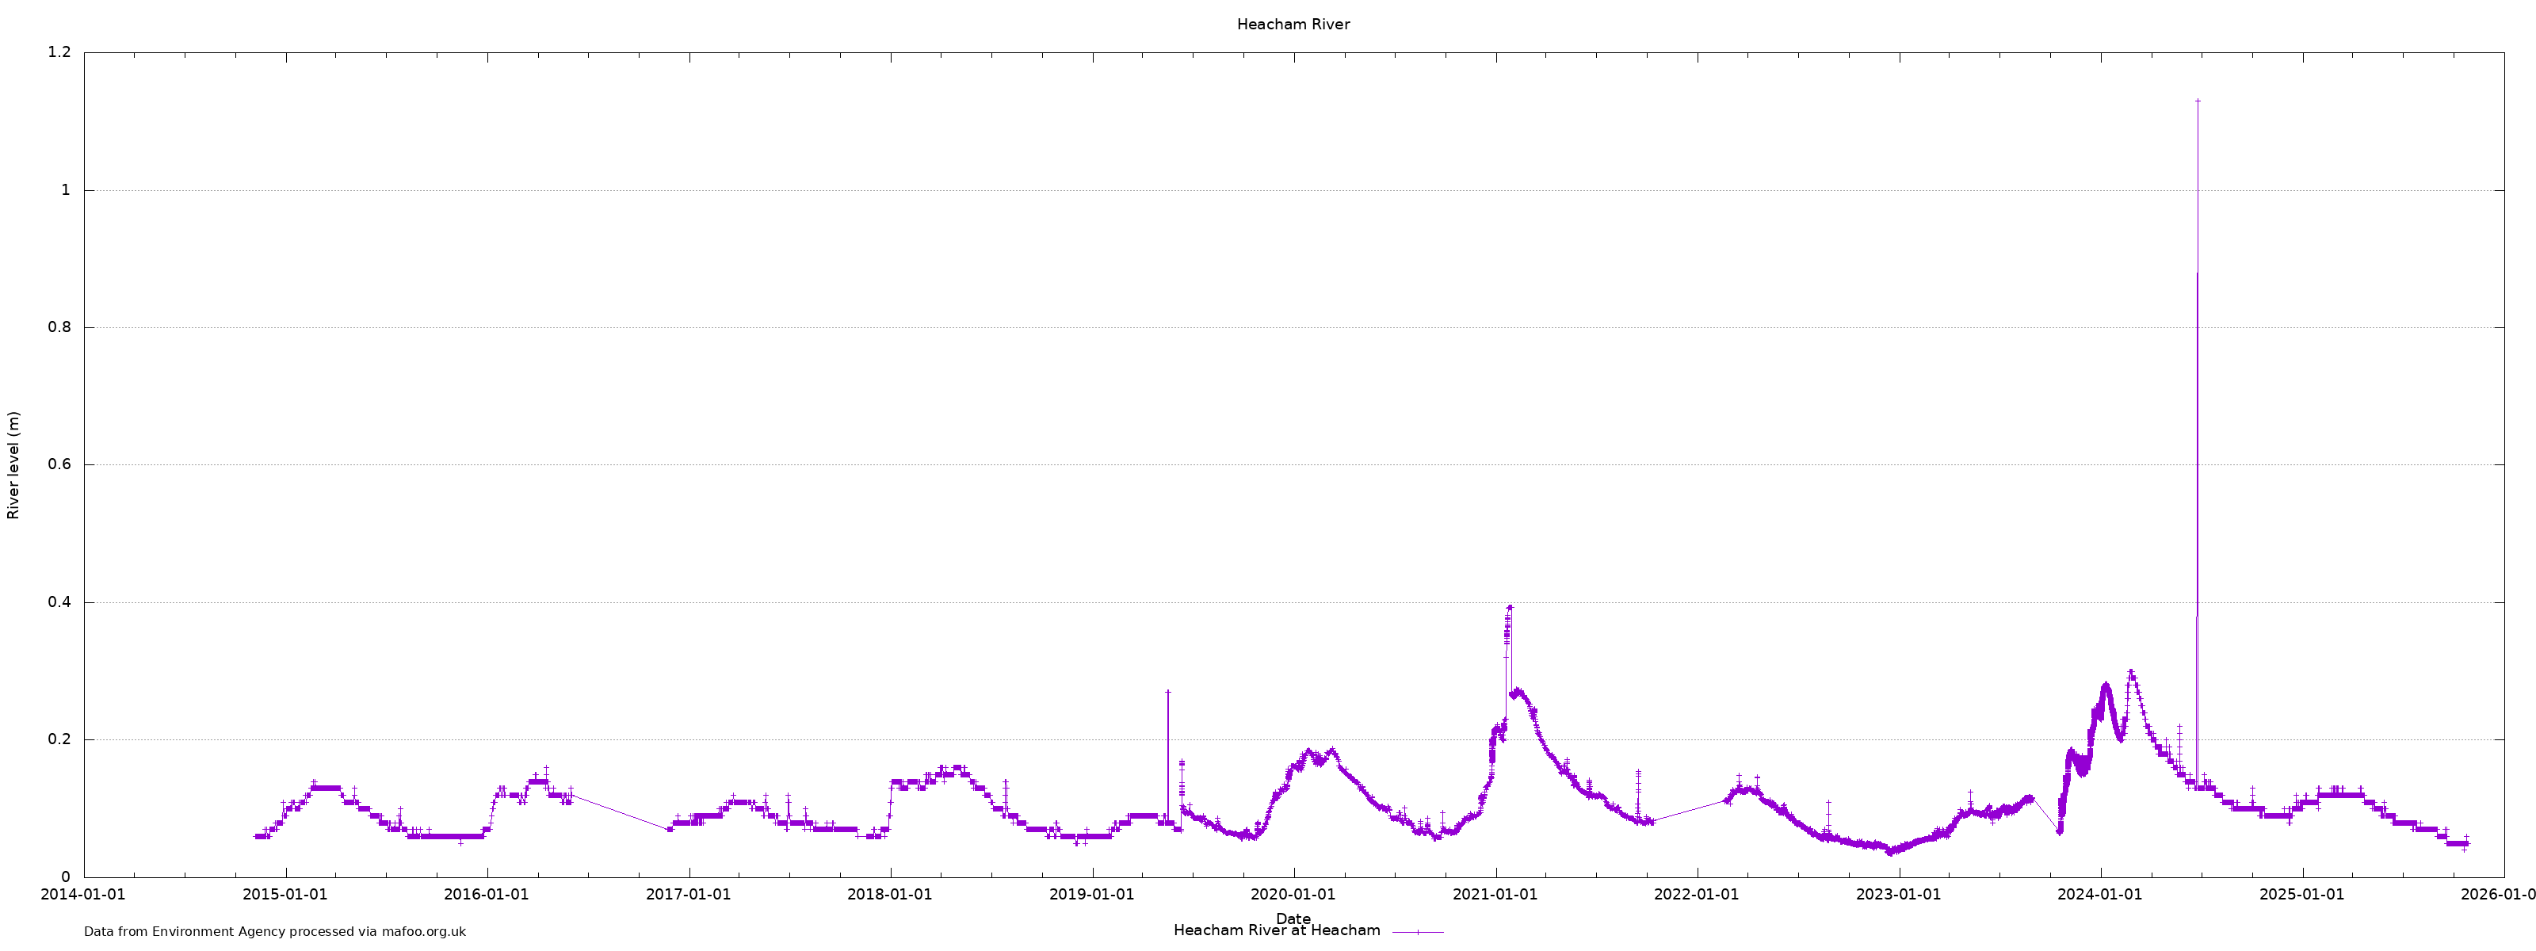Click the 2019 isolated spike marker near 0.27 m
The width and height of the screenshot is (2536, 951).
[1167, 692]
